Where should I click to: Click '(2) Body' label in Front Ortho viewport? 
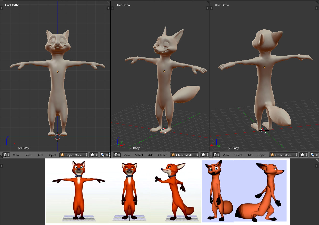tap(23, 148)
